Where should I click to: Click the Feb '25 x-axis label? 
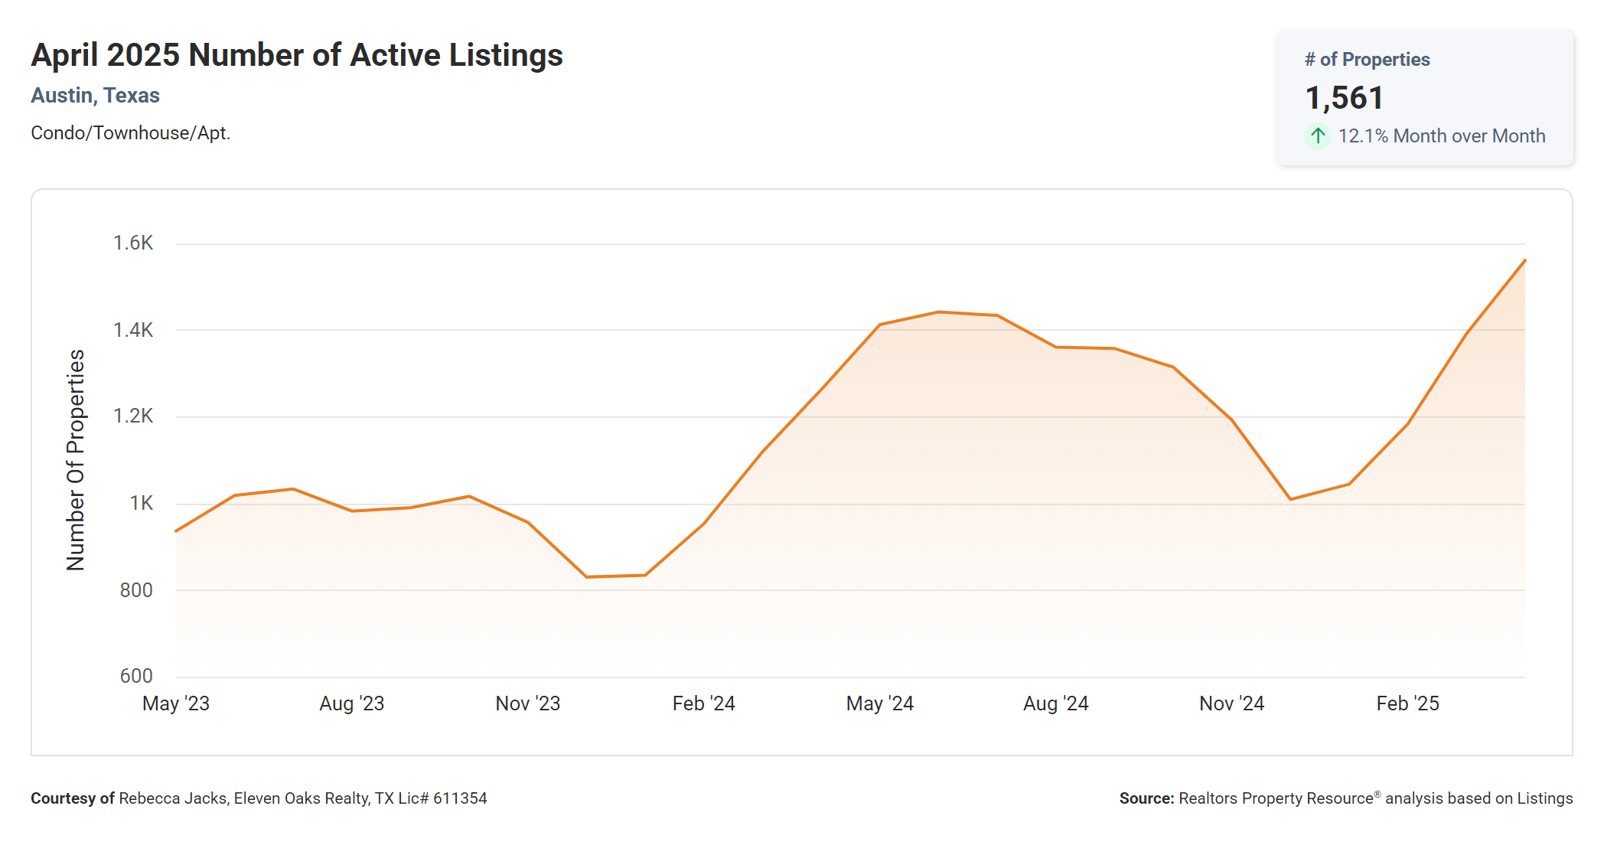click(x=1408, y=703)
